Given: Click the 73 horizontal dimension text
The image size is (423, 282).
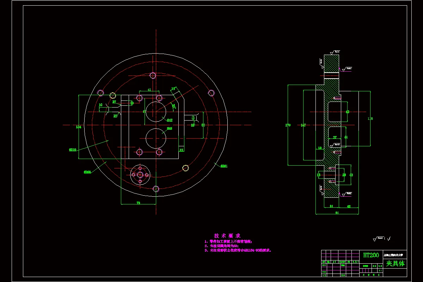Looking at the screenshot, I should pos(138,203).
